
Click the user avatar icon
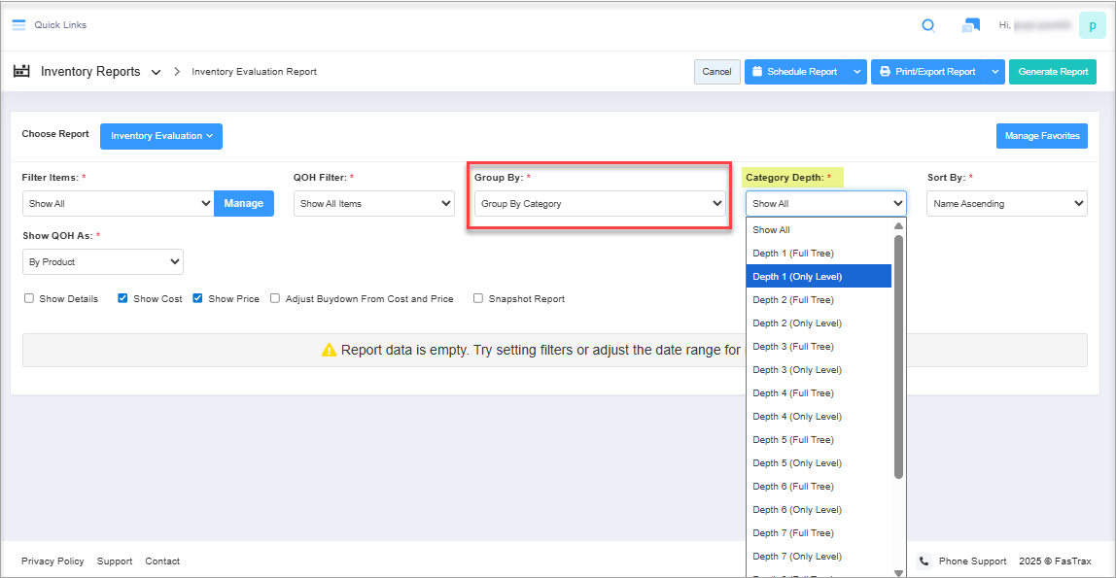(1092, 25)
